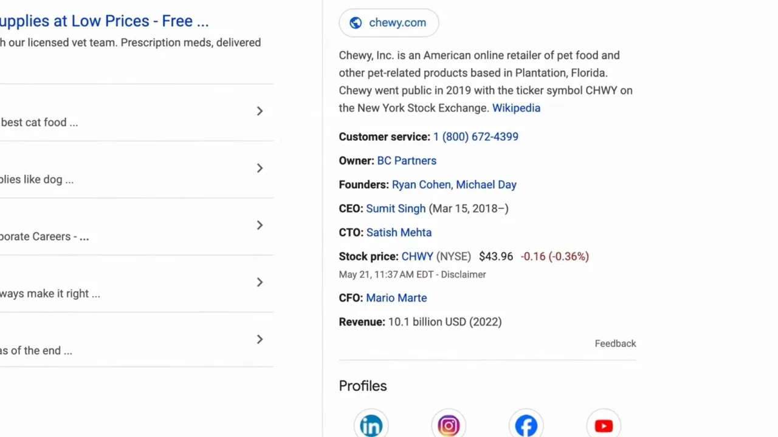
Task: Open the Wikipedia source link
Action: click(516, 108)
